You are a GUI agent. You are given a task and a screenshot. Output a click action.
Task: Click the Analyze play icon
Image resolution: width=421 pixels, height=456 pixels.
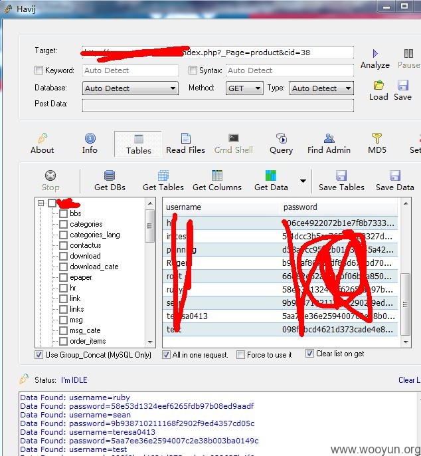pyautogui.click(x=375, y=53)
